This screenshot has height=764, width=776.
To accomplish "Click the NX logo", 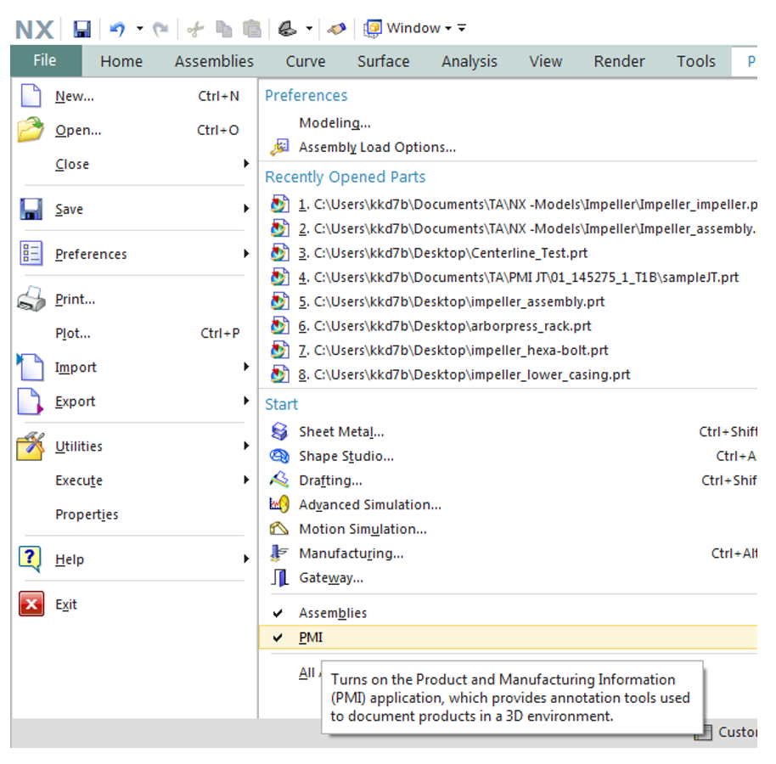I will 34,29.
